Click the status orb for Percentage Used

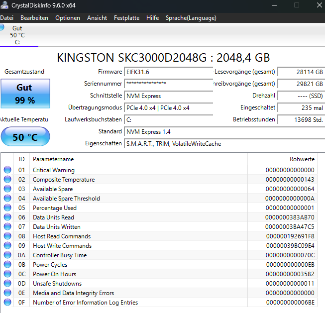tap(7, 208)
